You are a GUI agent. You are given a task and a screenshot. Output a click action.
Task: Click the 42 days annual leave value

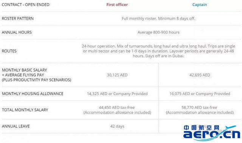(x=117, y=126)
